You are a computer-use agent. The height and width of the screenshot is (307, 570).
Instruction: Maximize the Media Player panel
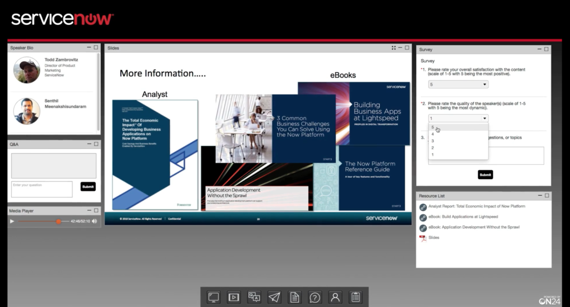(96, 210)
